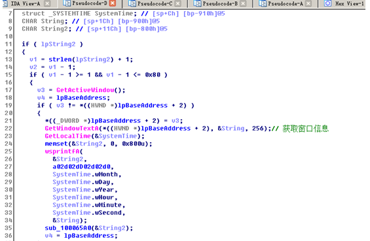Close the Pseudocode-C tab
The width and height of the screenshot is (370, 241).
tap(178, 3)
